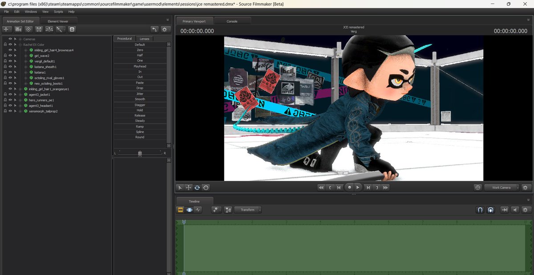Viewport: 534px width, 275px height.
Task: Click the round record button
Action: click(349, 187)
